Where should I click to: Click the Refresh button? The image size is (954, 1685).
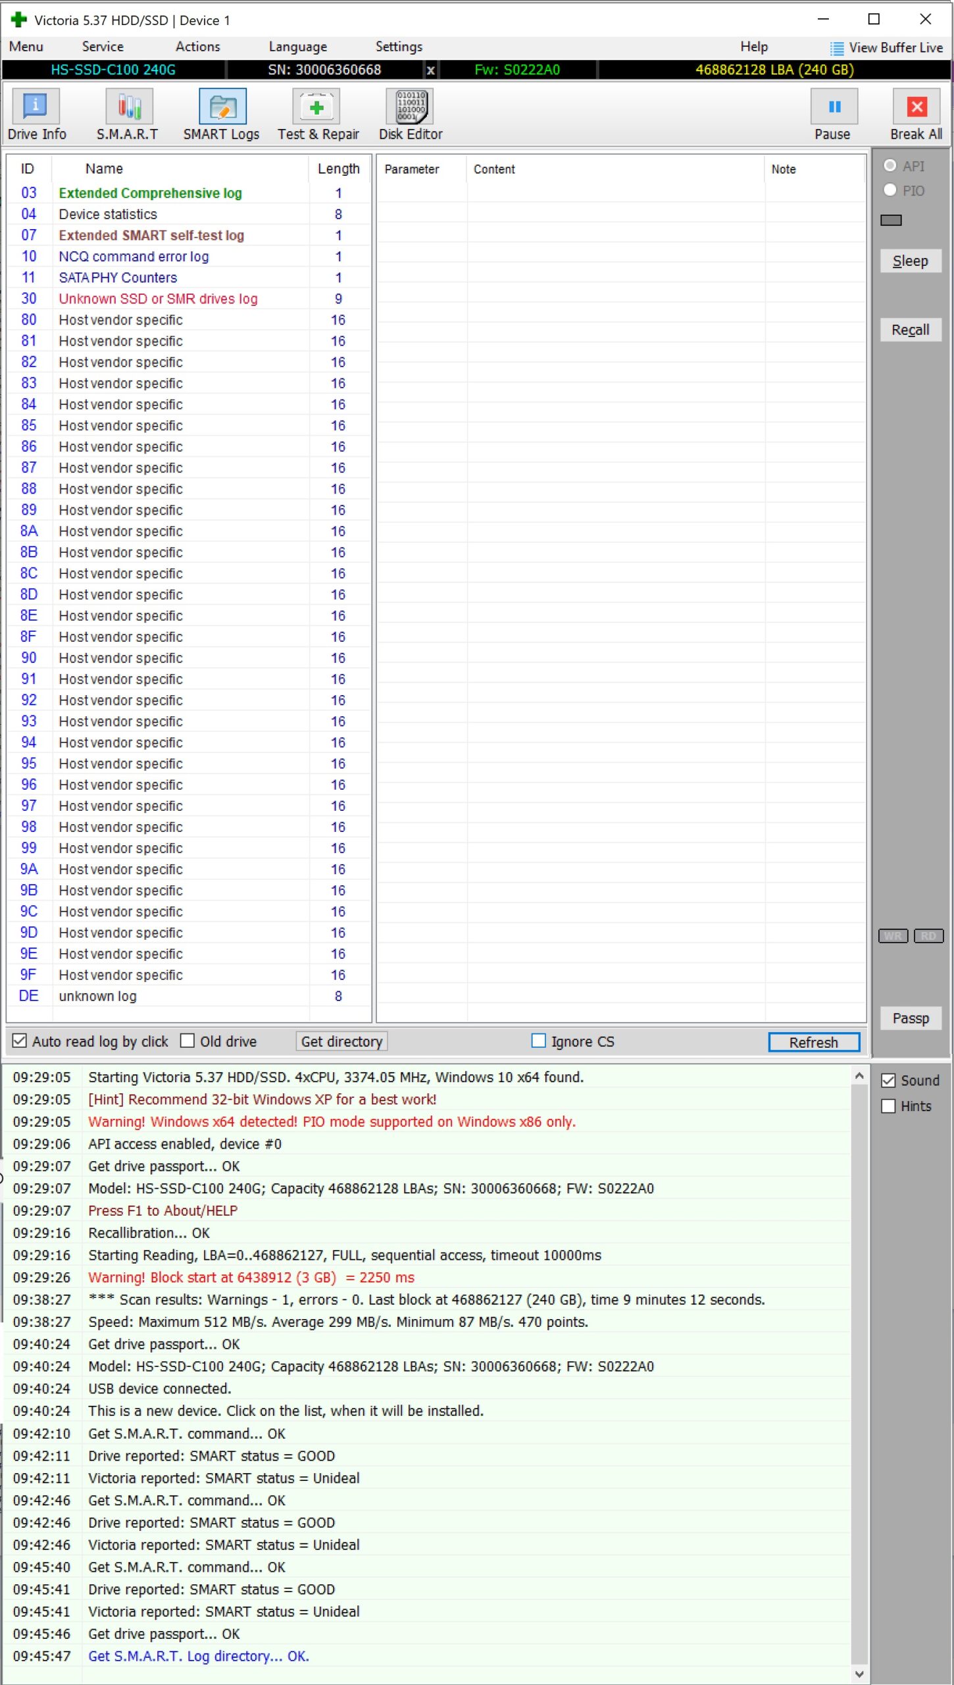pos(814,1042)
